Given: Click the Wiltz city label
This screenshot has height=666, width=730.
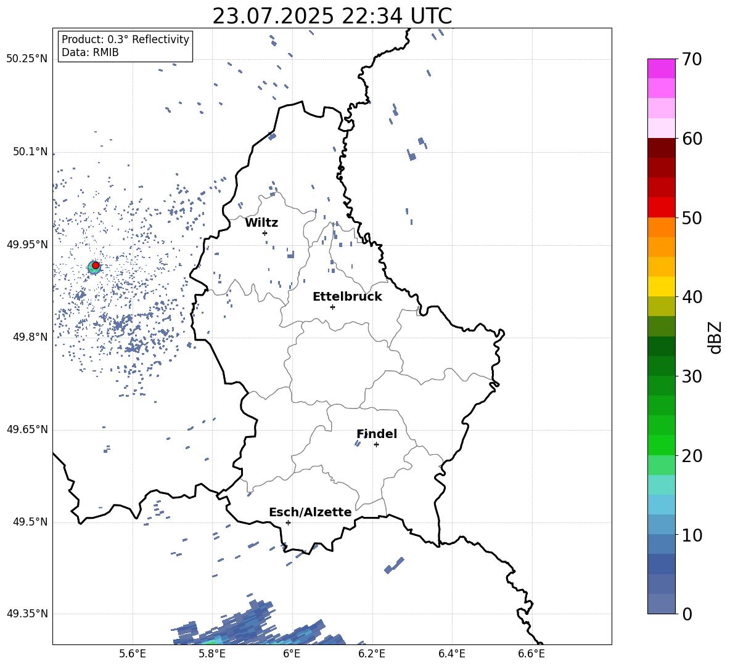Looking at the screenshot, I should pos(261,223).
